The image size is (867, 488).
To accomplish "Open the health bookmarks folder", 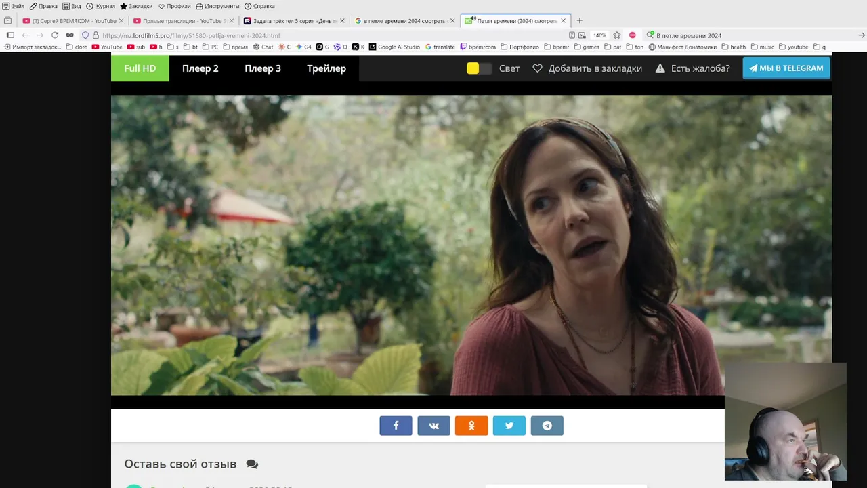I will (734, 47).
